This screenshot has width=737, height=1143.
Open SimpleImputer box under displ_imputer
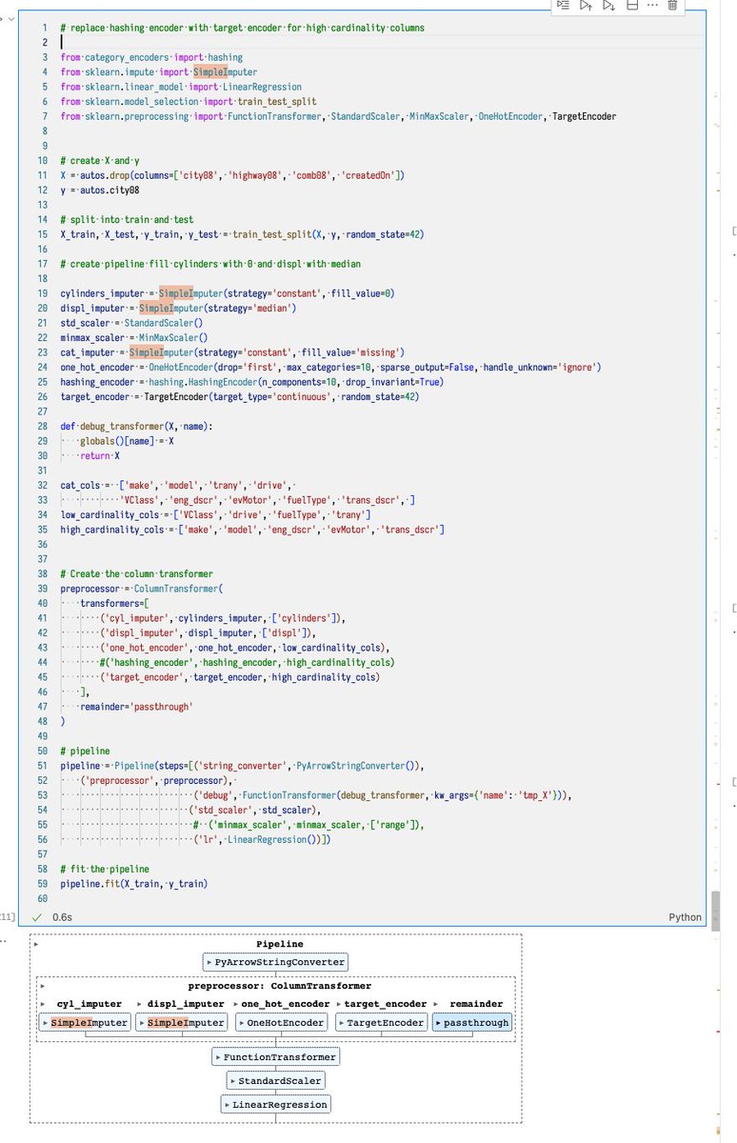182,1022
